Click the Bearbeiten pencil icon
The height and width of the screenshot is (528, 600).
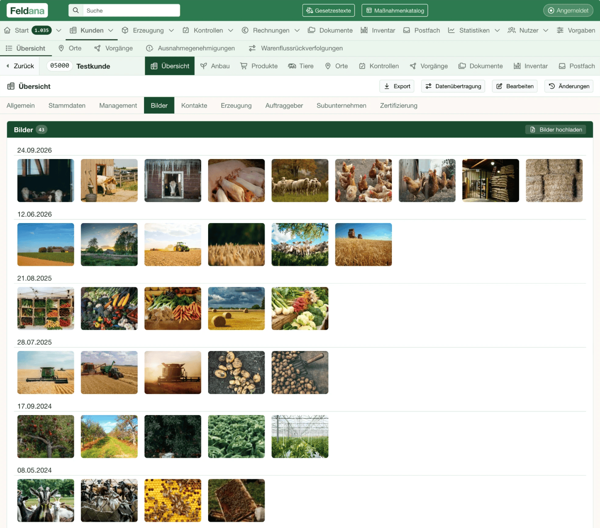pyautogui.click(x=499, y=86)
